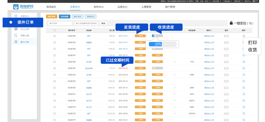The height and width of the screenshot is (122, 265).
Task: Select 采购入账 in the sidebar
Action: (x=25, y=35)
